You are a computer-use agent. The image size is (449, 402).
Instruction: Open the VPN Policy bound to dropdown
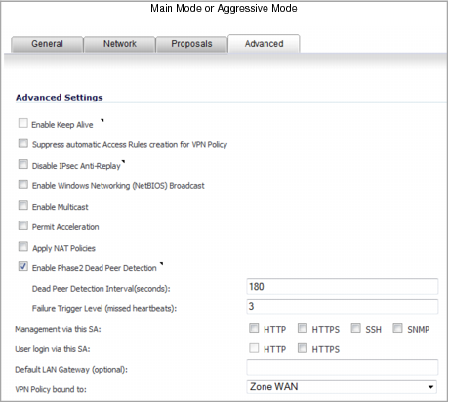342,387
